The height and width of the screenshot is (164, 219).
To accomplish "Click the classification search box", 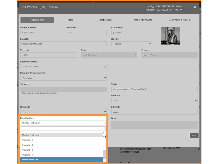I will tap(63, 129).
